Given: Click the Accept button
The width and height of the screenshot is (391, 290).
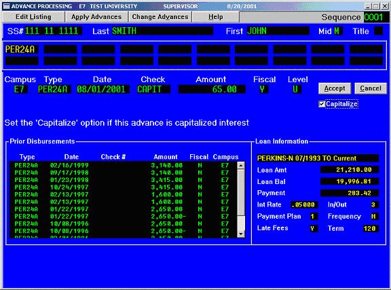Looking at the screenshot, I should [335, 88].
